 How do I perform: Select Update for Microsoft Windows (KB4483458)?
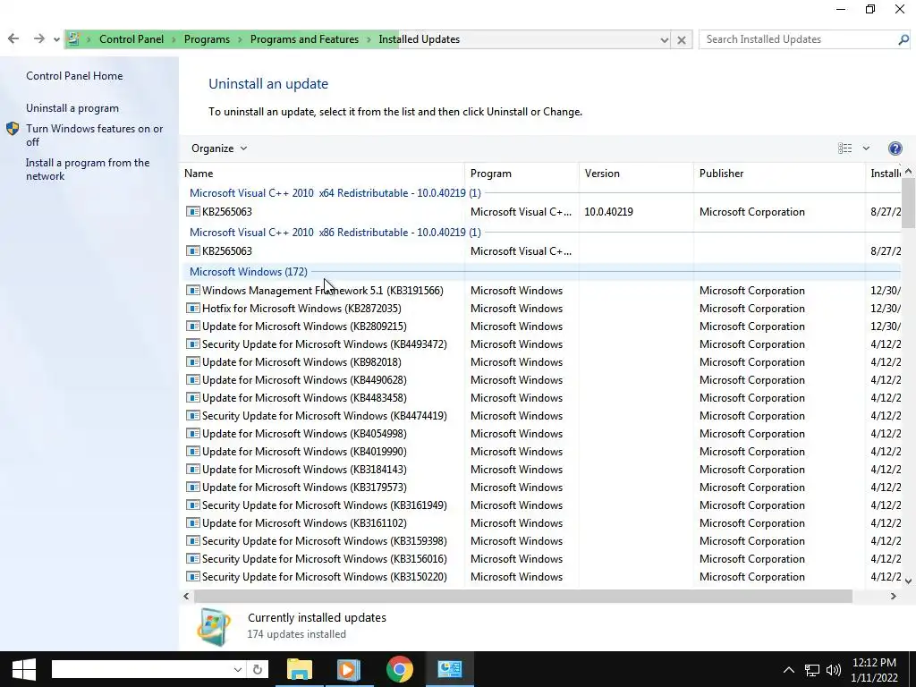542,398
